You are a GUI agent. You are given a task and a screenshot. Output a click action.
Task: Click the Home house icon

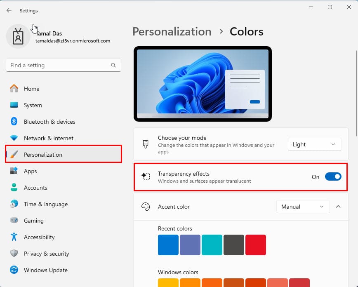pos(14,89)
